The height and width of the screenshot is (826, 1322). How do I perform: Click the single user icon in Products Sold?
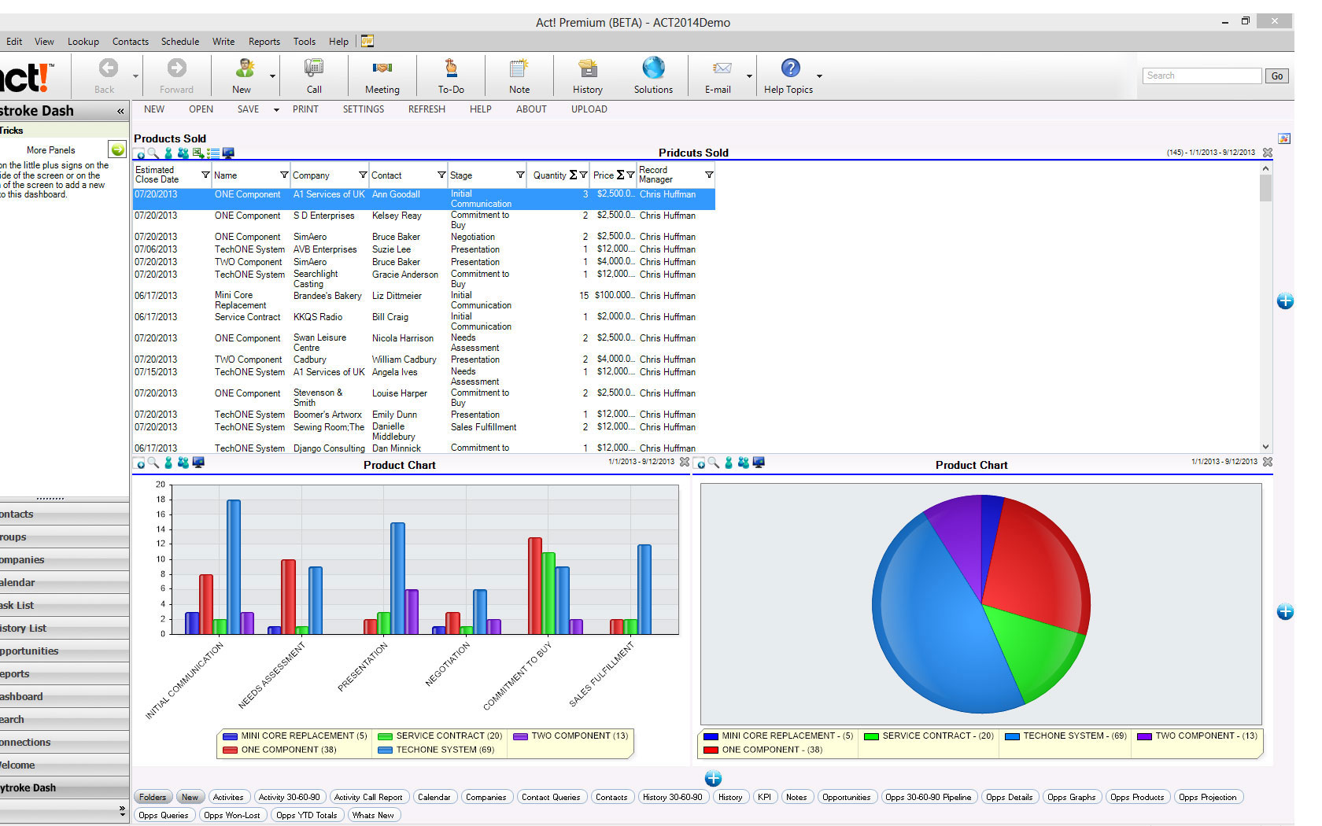click(x=168, y=153)
